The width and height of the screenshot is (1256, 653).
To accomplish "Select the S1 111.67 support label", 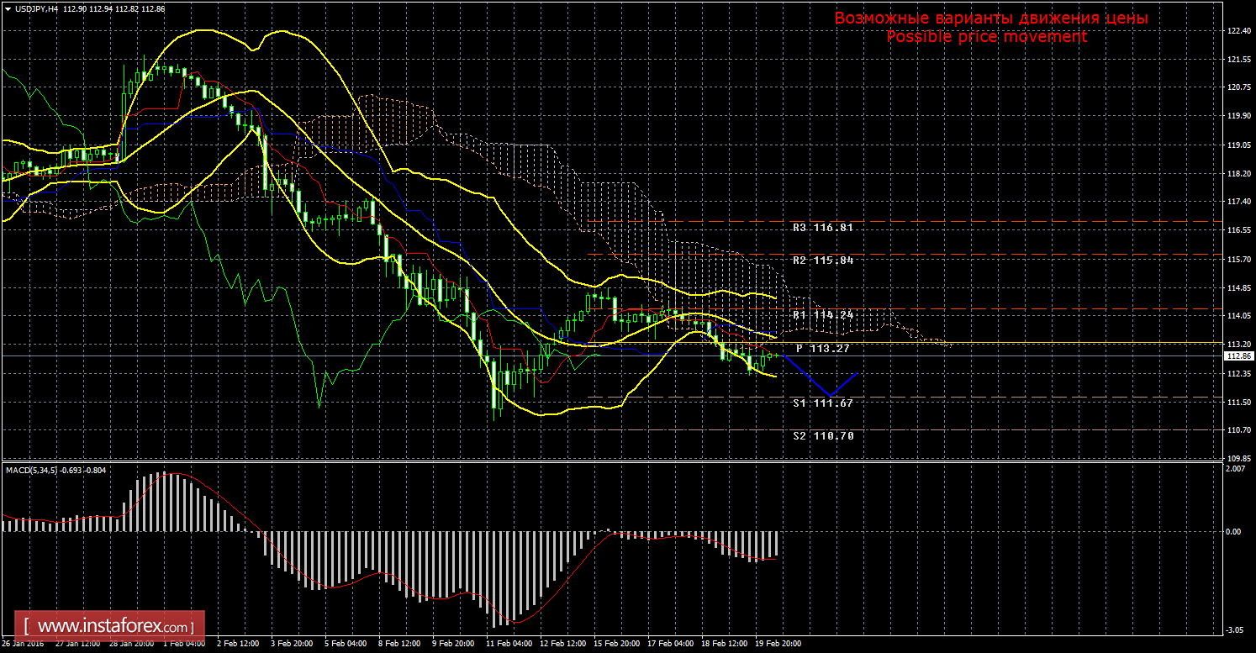I will (823, 403).
